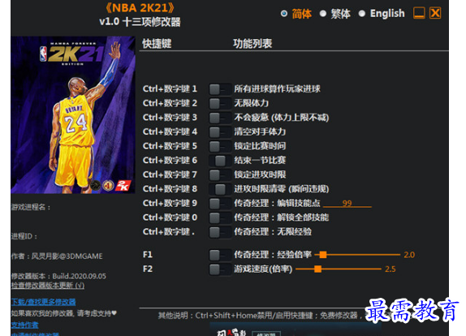Toggle 传奇经理：经验倍率 switch
This screenshot has height=336, width=466.
(220, 255)
